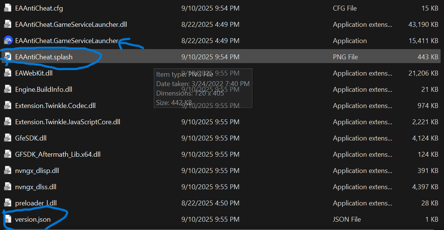Click the CFG File type label
The height and width of the screenshot is (230, 444).
(x=345, y=8)
